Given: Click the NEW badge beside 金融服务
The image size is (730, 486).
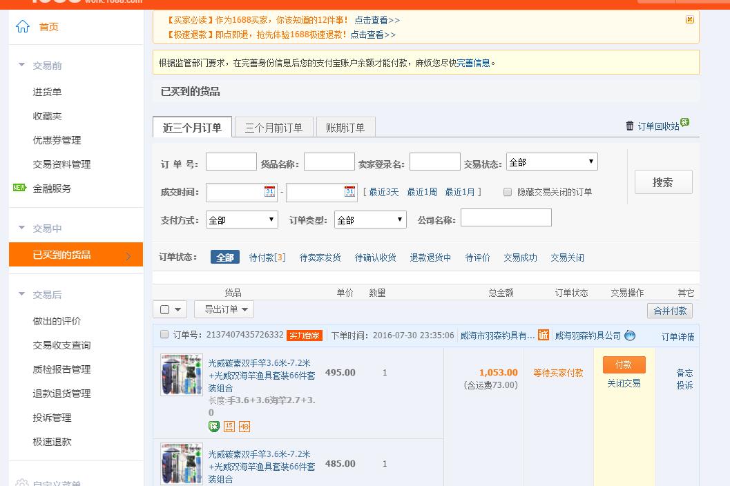Looking at the screenshot, I should pos(19,188).
